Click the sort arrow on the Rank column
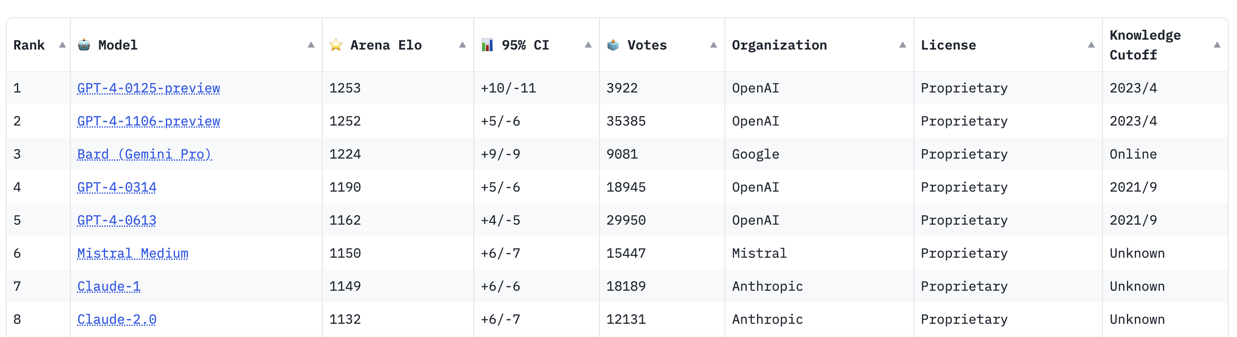The height and width of the screenshot is (337, 1237). tap(62, 45)
